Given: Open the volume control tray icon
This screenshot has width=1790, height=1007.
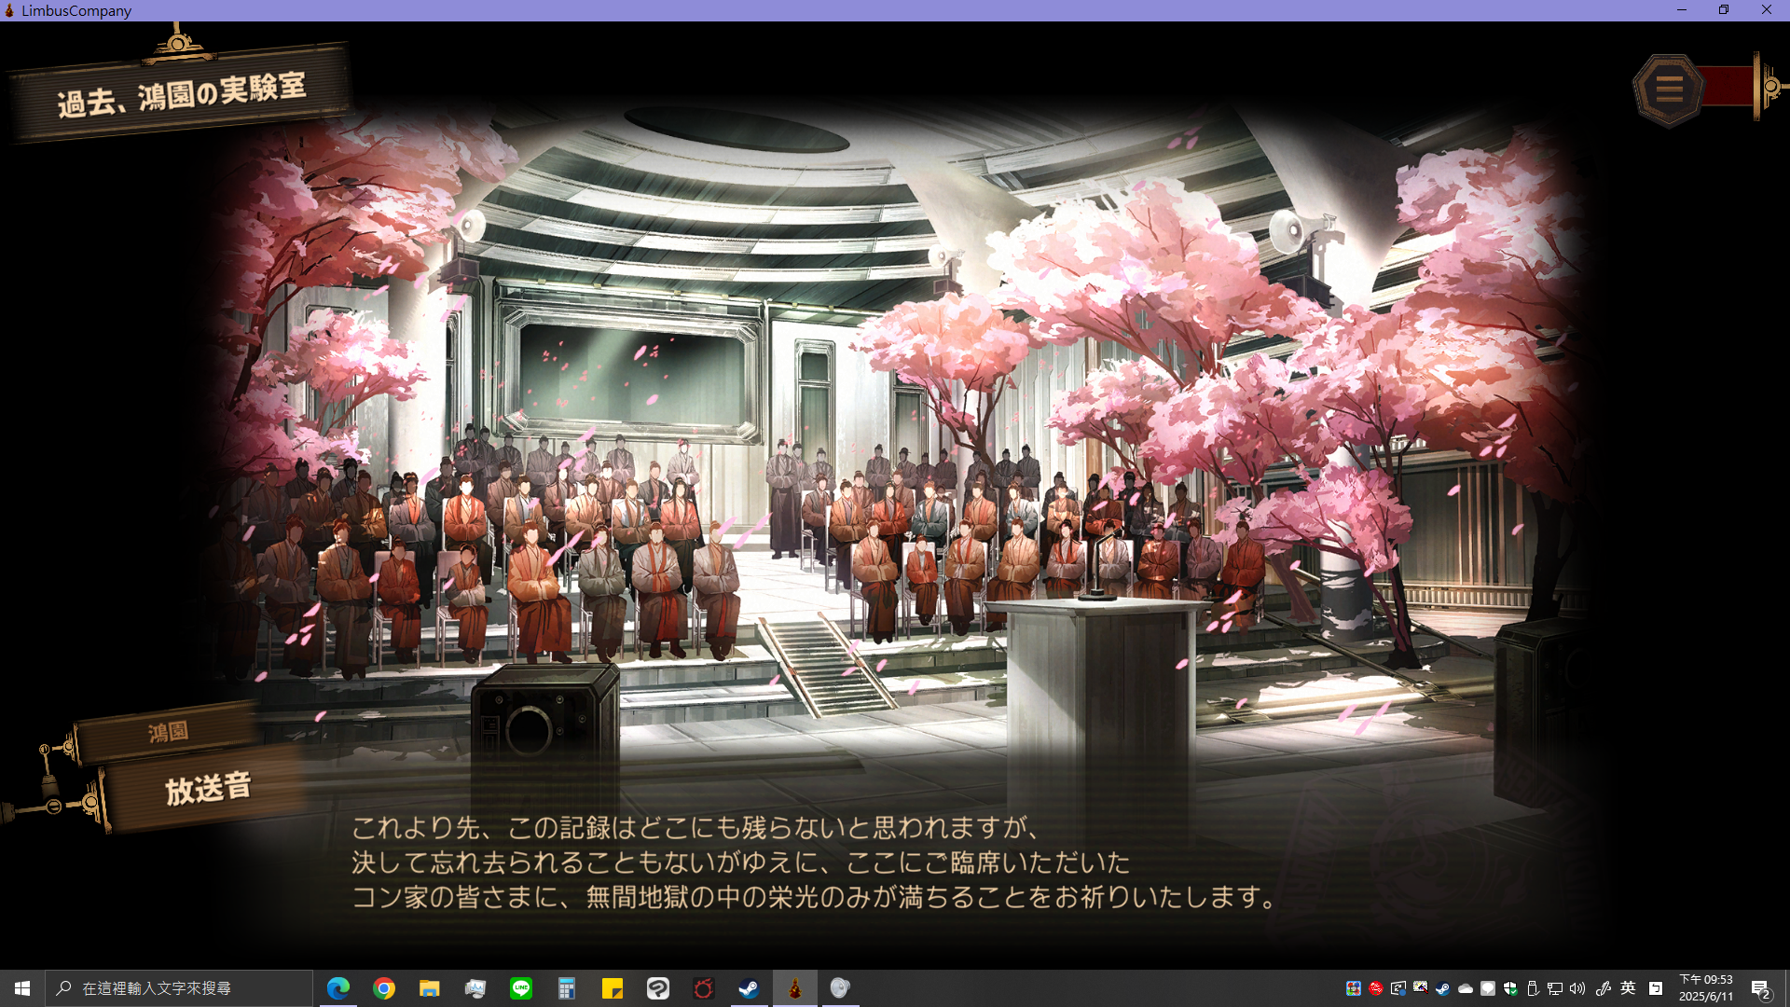Looking at the screenshot, I should click(x=1577, y=988).
